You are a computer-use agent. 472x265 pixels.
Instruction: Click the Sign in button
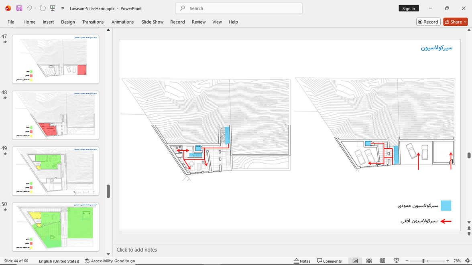point(409,8)
